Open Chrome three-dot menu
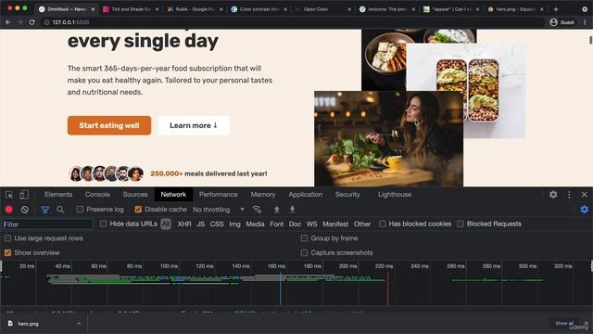 click(x=585, y=22)
